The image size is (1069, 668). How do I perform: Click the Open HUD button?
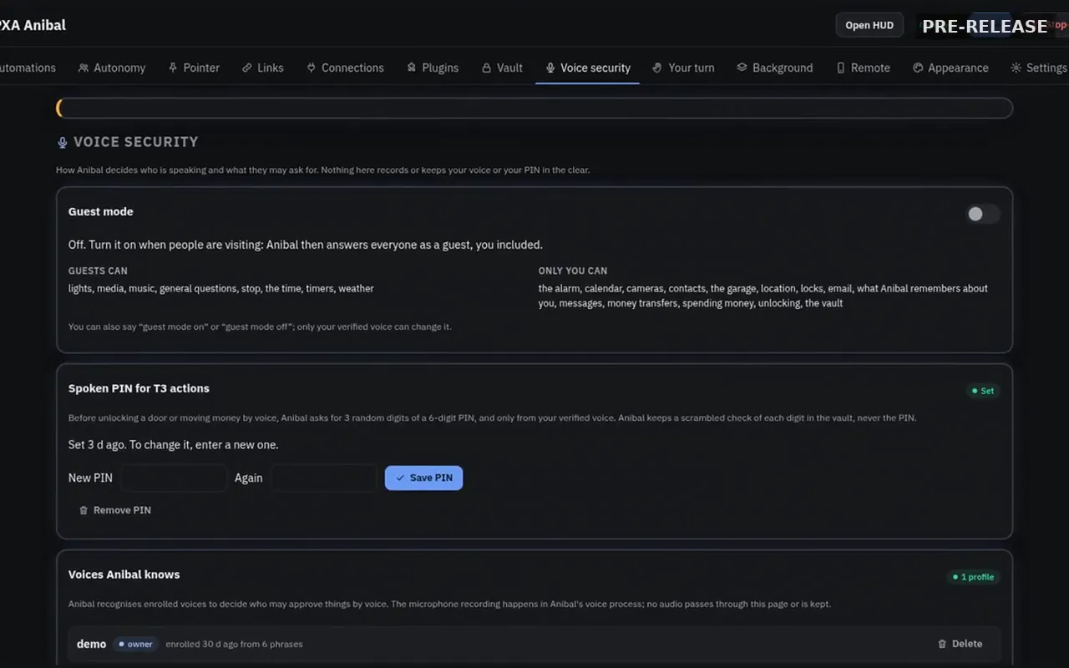[869, 25]
